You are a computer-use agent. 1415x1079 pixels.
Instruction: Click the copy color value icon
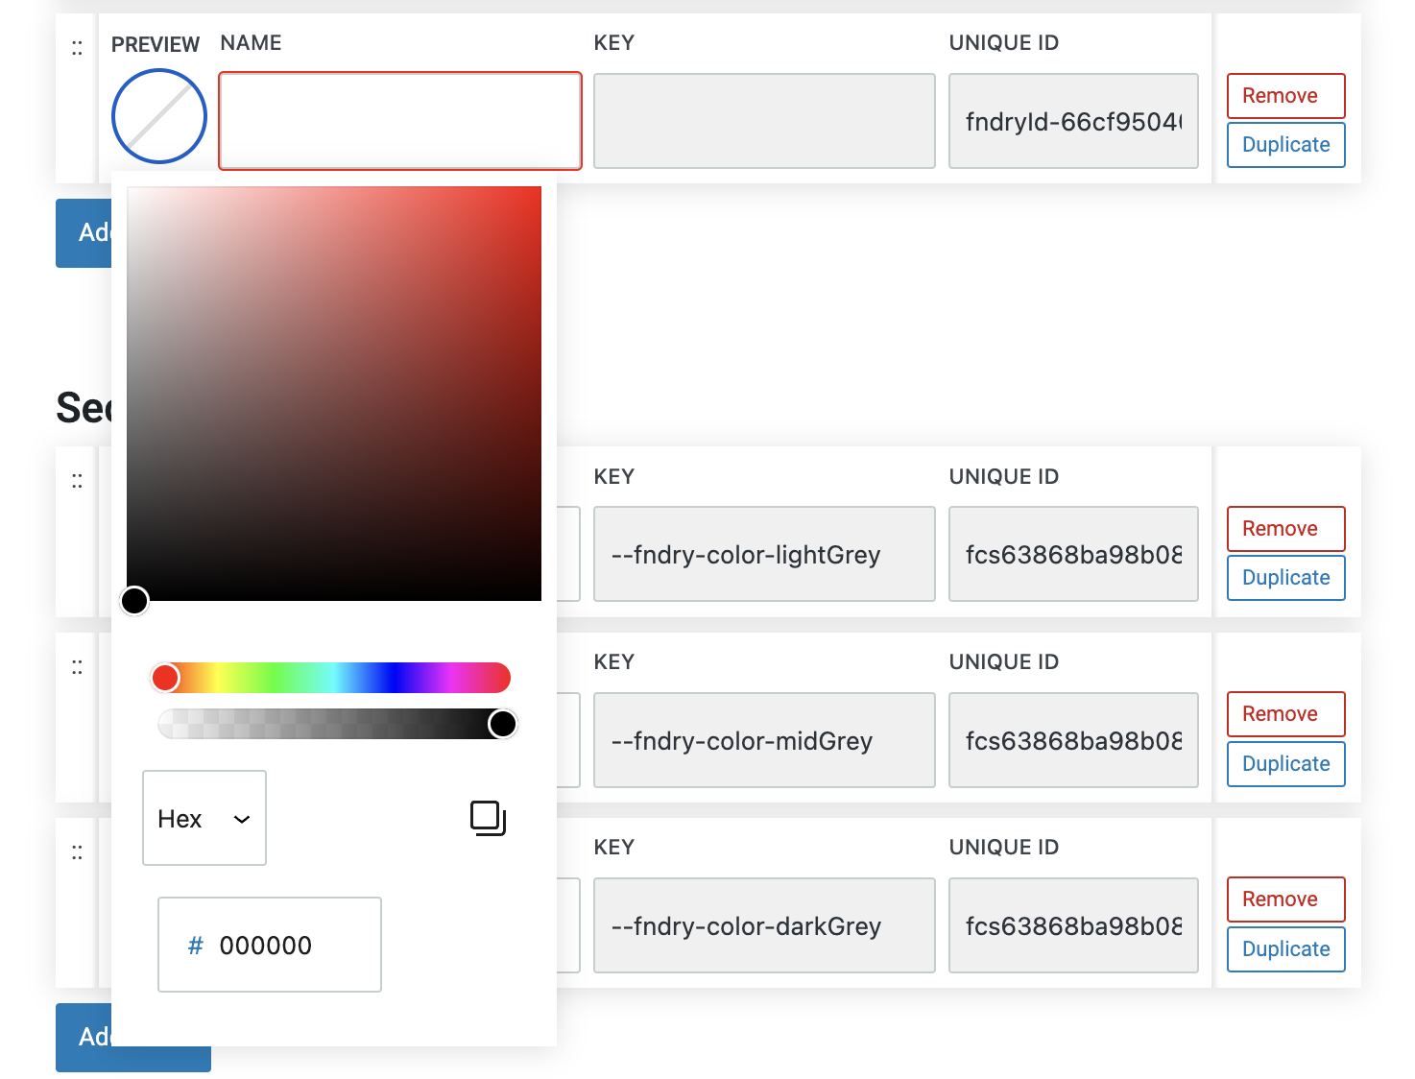point(488,818)
